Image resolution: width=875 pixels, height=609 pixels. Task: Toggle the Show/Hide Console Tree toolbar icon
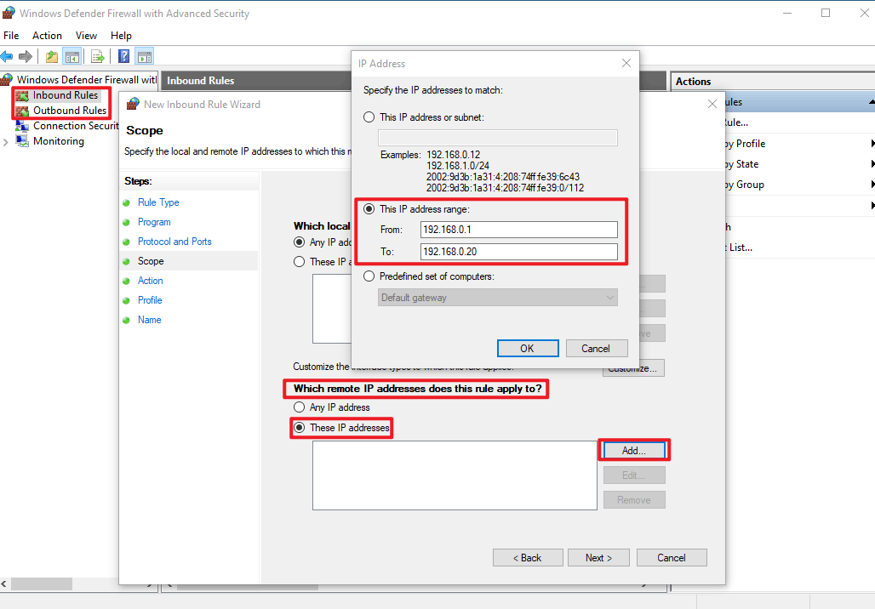(x=72, y=56)
